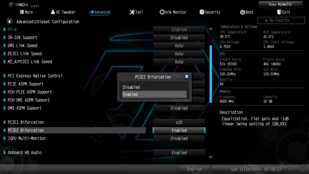Open the Tool tab
Image resolution: width=309 pixels, height=174 pixels.
click(x=136, y=12)
